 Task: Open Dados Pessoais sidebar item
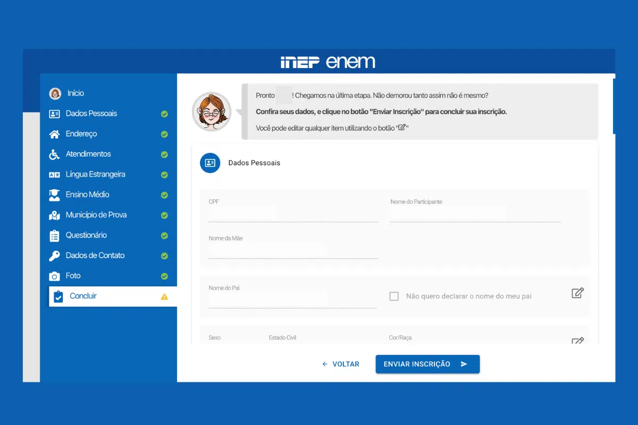[x=91, y=114]
